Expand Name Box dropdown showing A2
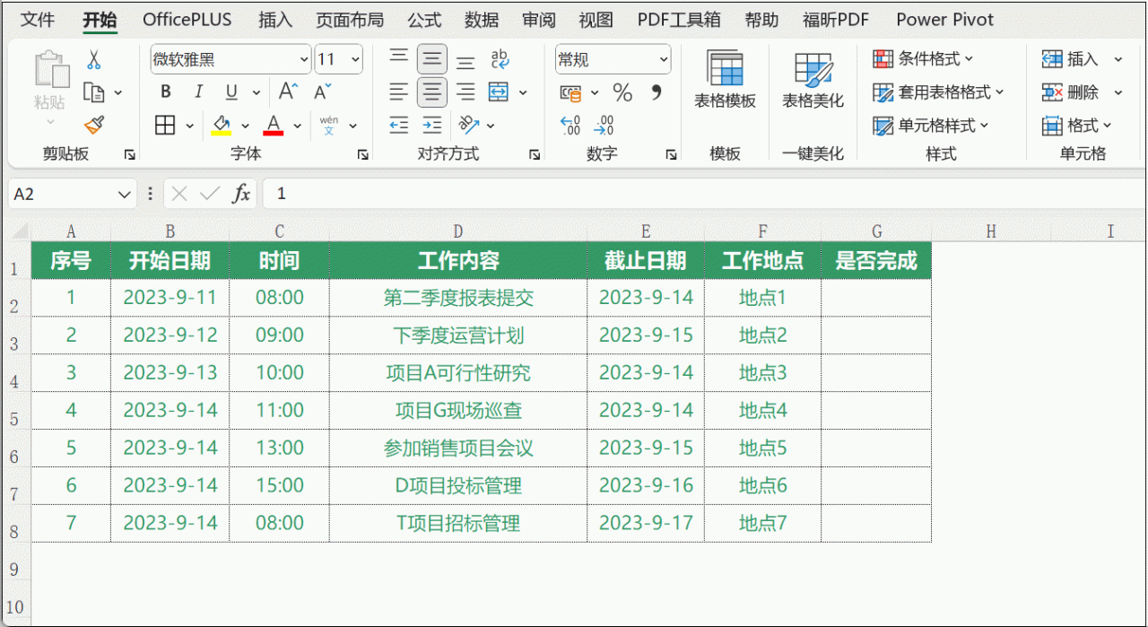The width and height of the screenshot is (1148, 627). point(124,194)
